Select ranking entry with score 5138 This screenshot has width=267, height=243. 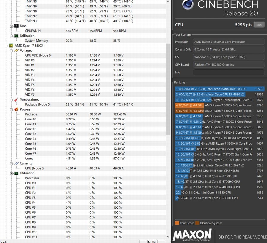[219, 116]
